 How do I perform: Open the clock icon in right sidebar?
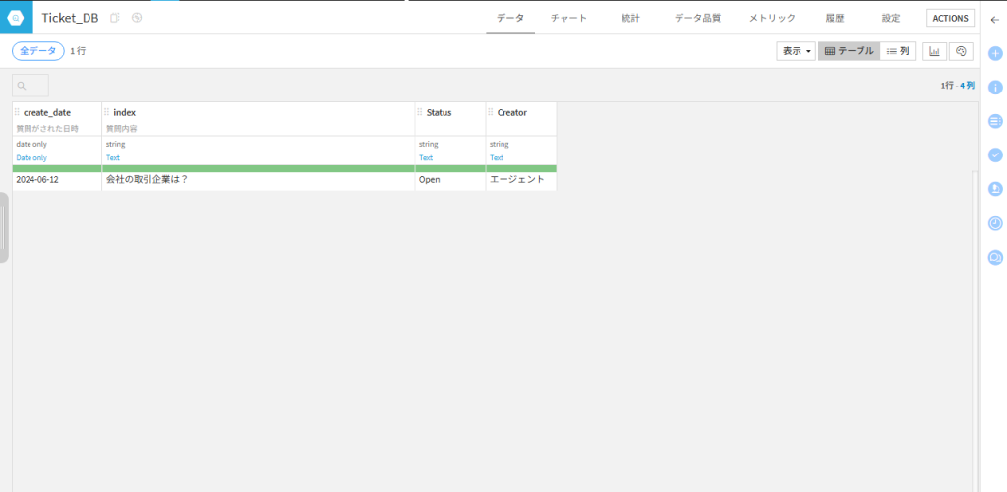[994, 223]
